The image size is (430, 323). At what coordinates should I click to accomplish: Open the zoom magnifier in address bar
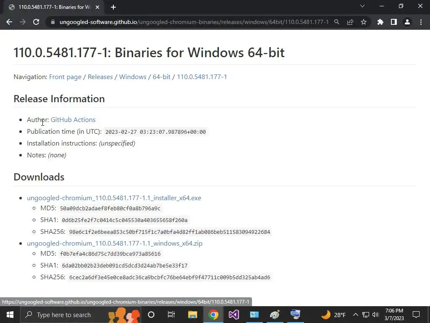(336, 22)
